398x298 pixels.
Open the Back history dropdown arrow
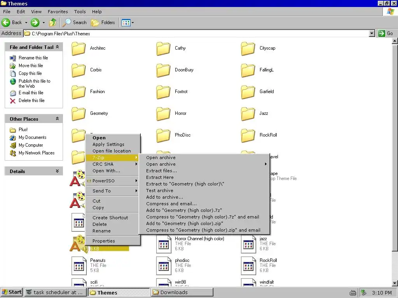(26, 23)
